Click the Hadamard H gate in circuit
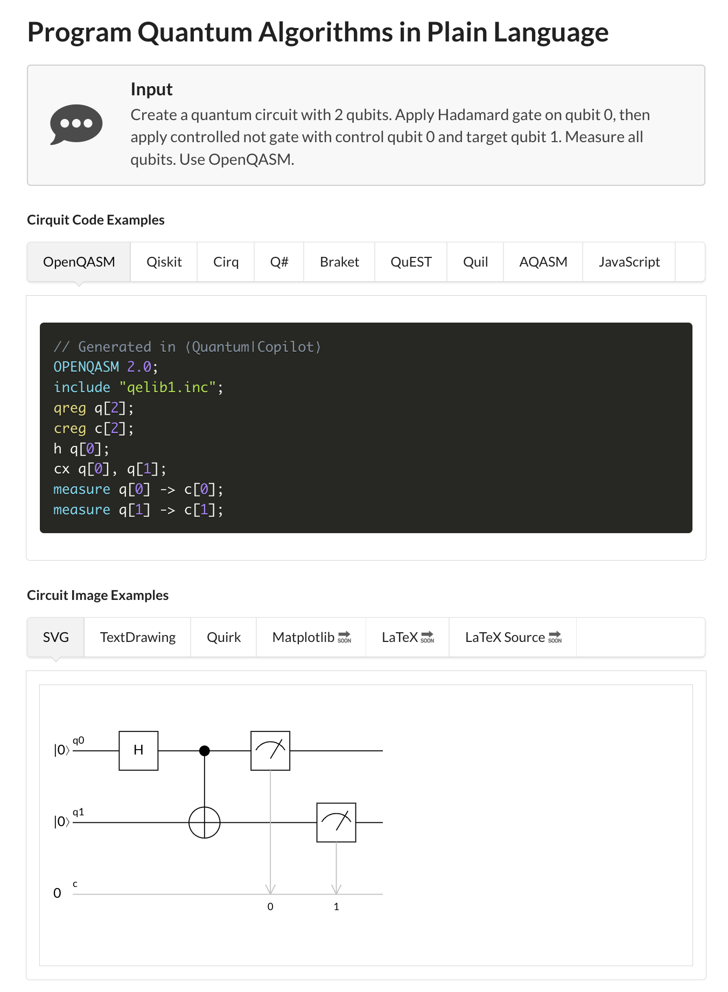Image resolution: width=728 pixels, height=992 pixels. [x=138, y=750]
